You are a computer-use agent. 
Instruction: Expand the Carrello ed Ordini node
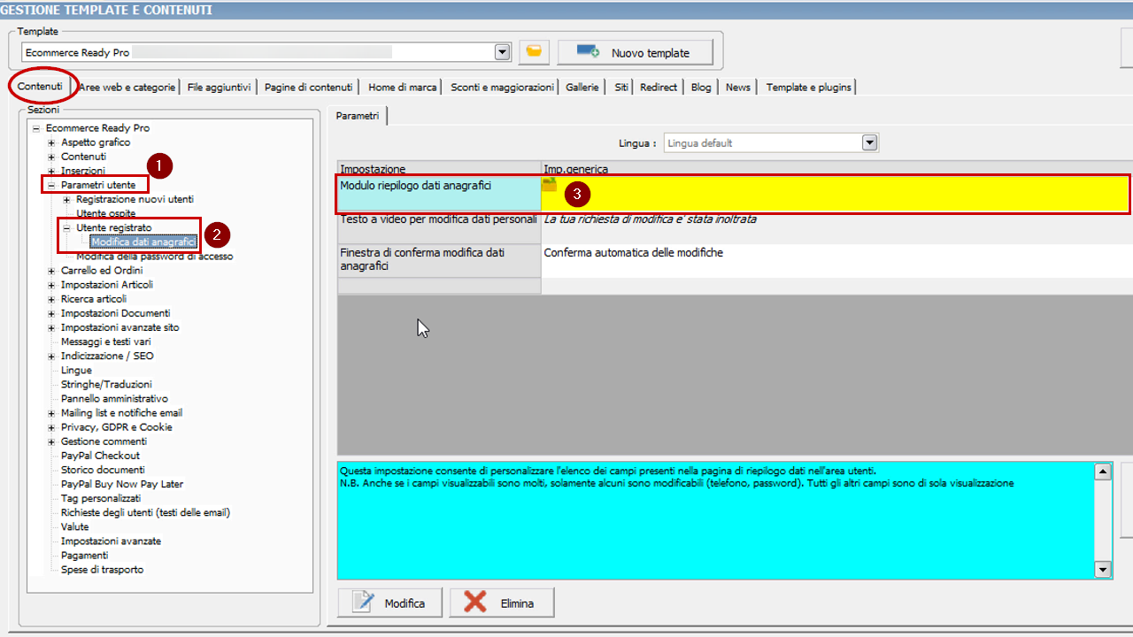[x=51, y=271]
